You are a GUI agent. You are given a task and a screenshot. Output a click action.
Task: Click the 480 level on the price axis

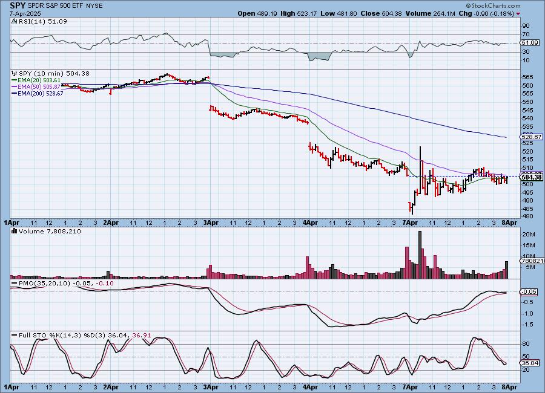[x=528, y=216]
